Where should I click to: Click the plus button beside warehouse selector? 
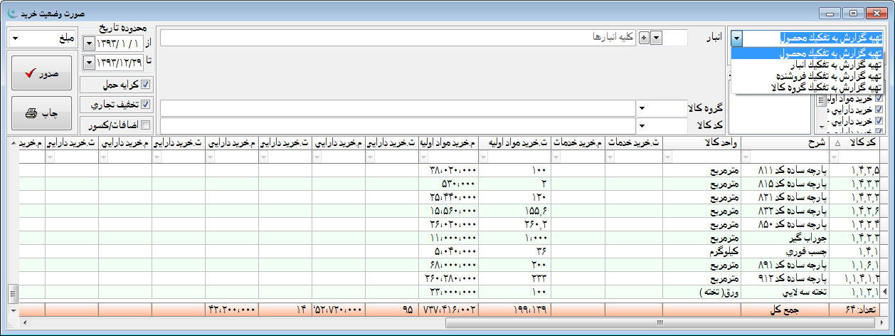pos(645,38)
